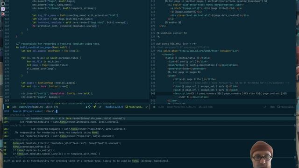The height and width of the screenshot is (168, 299).
Task: Click the <rss xmlns:atom line in right pane
Action: click(198, 51)
